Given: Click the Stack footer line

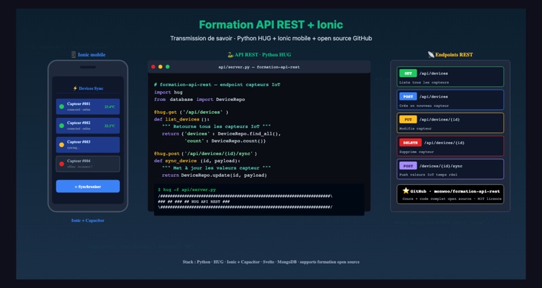Looking at the screenshot, I should (x=271, y=262).
